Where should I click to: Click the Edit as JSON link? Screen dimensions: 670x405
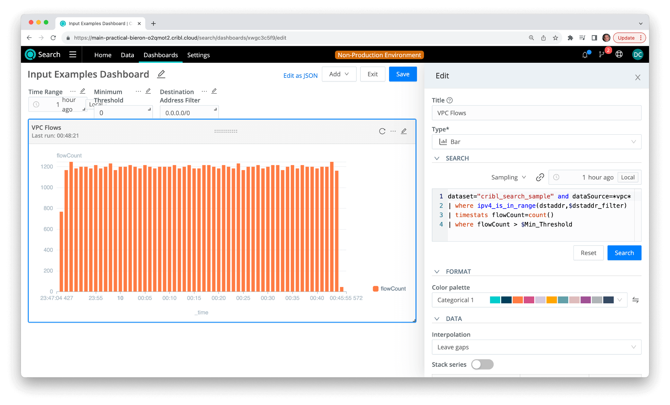[300, 76]
